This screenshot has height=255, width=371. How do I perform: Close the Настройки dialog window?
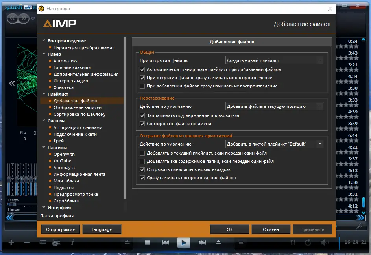pos(330,9)
